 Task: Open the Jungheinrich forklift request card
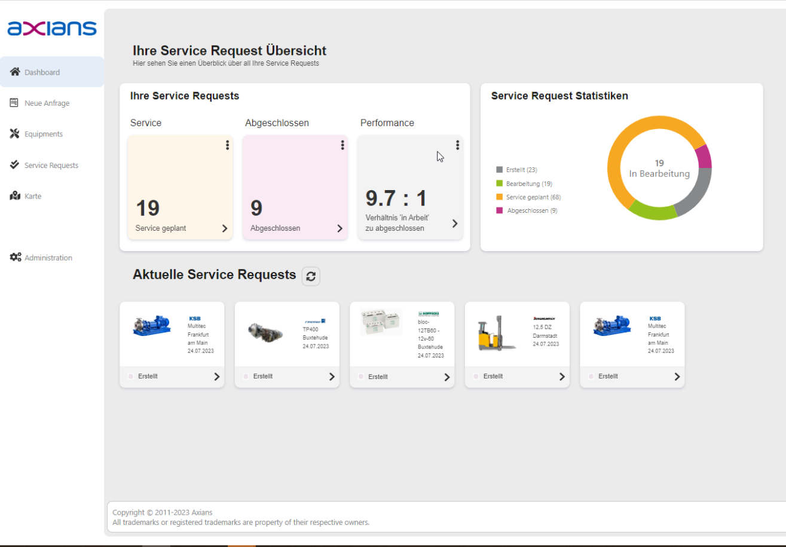coord(516,344)
